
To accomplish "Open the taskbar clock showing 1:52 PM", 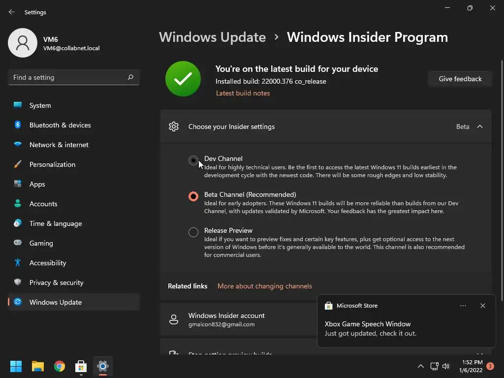I will 471,366.
